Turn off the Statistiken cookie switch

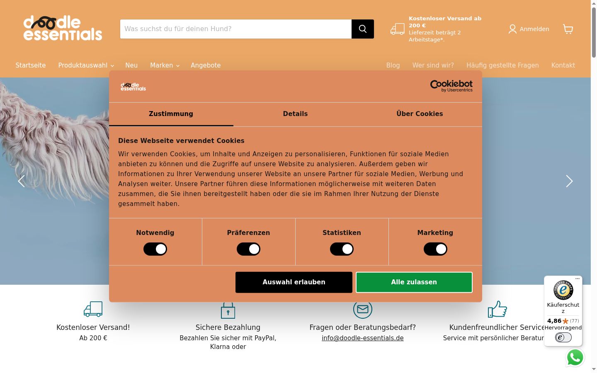[342, 249]
